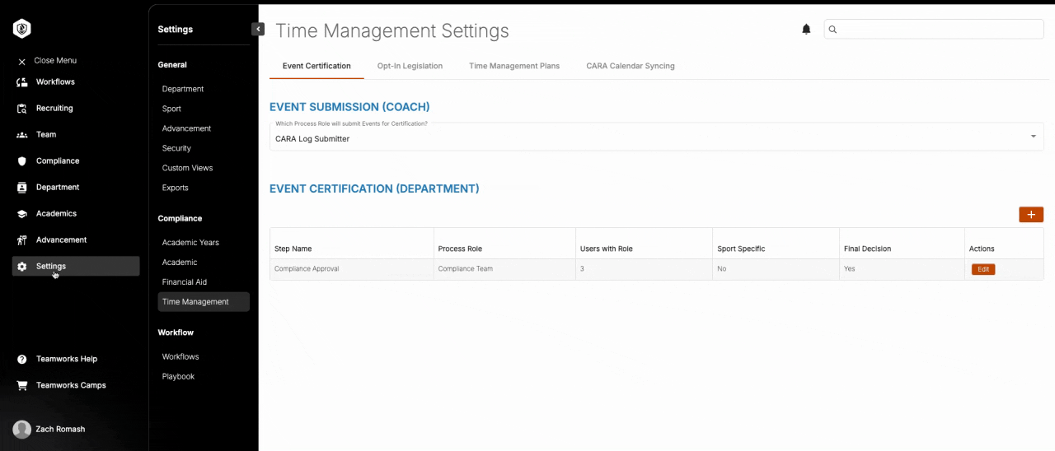1055x451 pixels.
Task: Click the Settings gear icon
Action: tap(21, 267)
